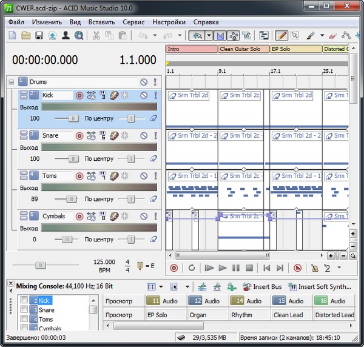The width and height of the screenshot is (364, 347).
Task: Pause playback in the transport bar
Action: point(236,268)
